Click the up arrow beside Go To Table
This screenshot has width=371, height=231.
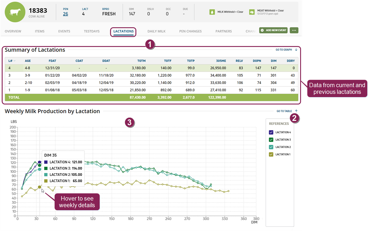(296, 111)
